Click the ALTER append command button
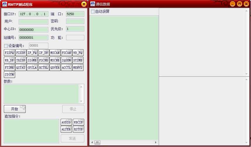The width and height of the screenshot is (251, 147). tap(66, 129)
